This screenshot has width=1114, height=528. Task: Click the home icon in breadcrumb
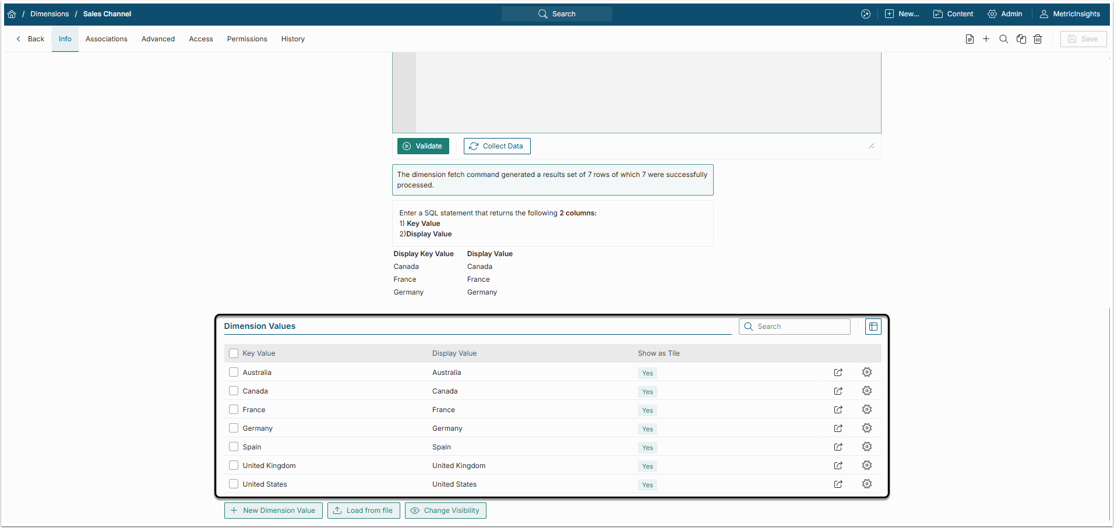12,14
